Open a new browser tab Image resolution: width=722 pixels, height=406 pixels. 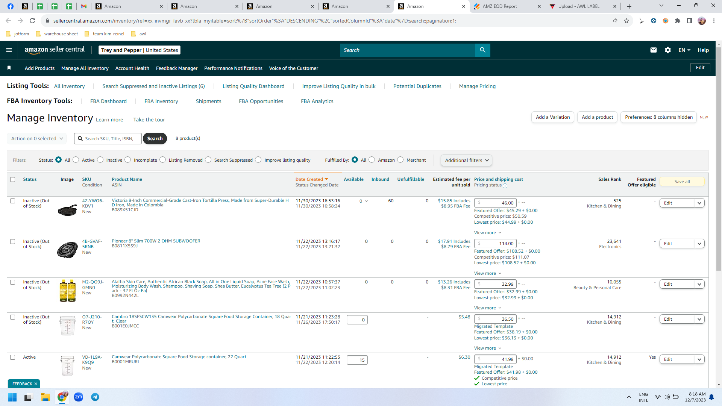click(629, 6)
